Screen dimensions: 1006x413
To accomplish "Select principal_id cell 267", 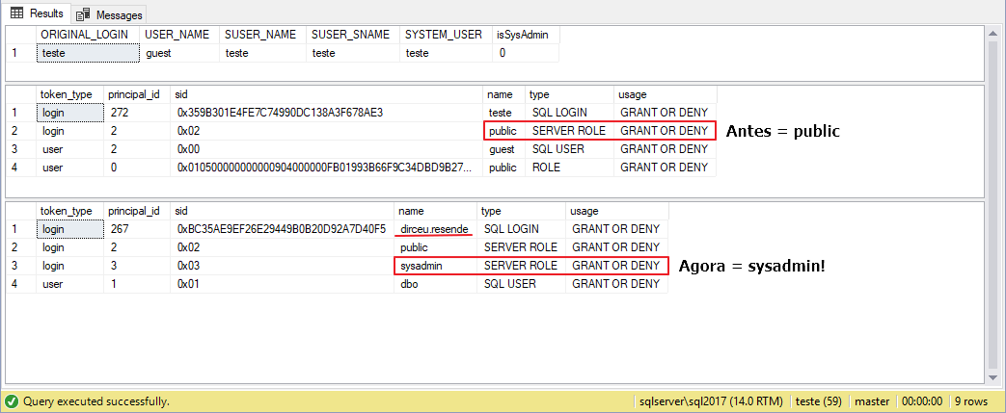I will [x=138, y=228].
